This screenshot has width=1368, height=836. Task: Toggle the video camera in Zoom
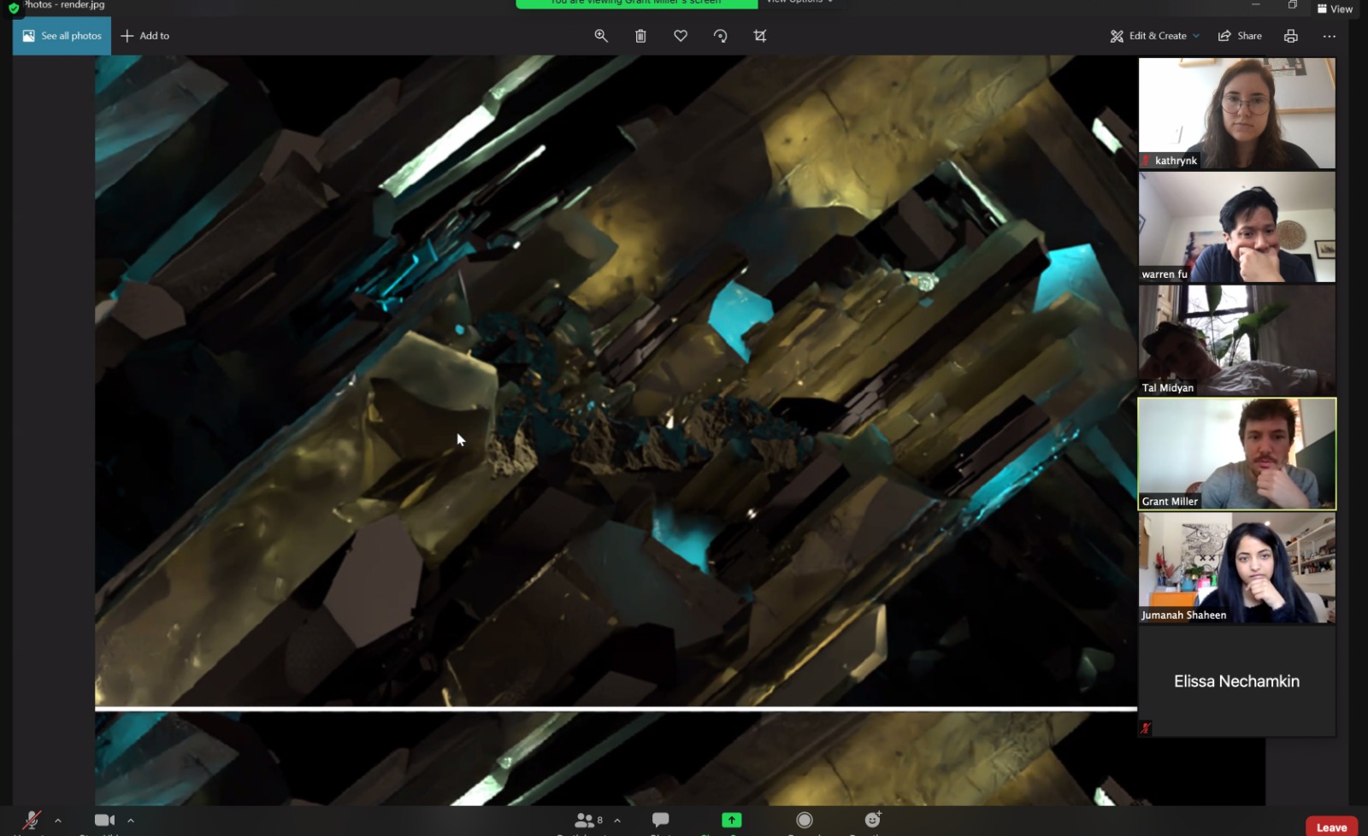104,821
